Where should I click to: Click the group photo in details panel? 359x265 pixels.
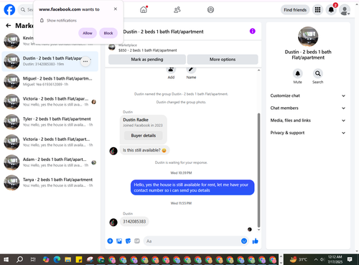tap(308, 37)
